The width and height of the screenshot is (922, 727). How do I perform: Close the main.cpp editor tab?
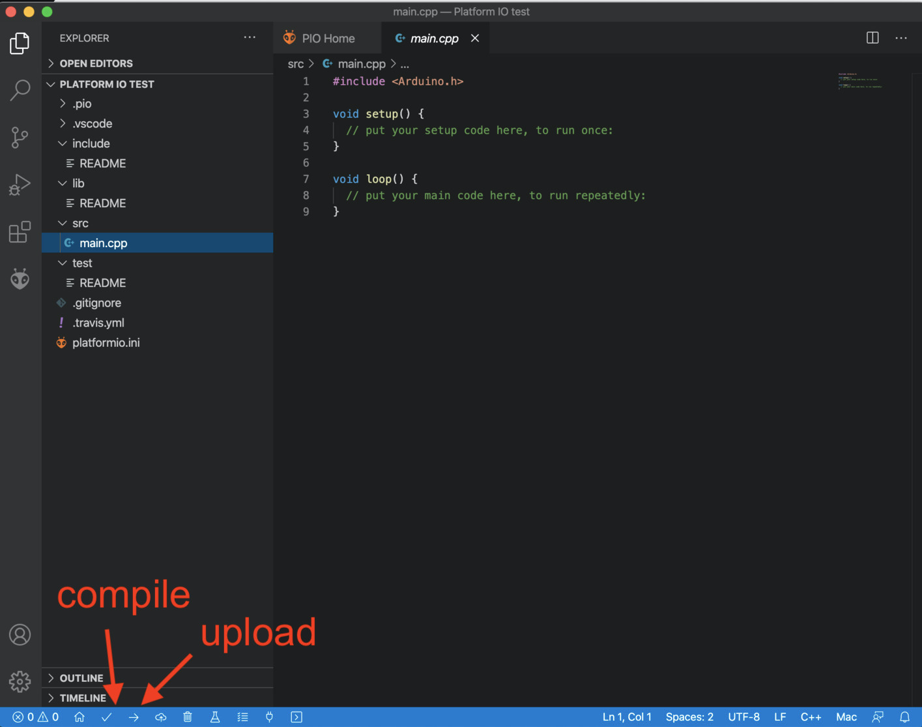click(x=475, y=38)
